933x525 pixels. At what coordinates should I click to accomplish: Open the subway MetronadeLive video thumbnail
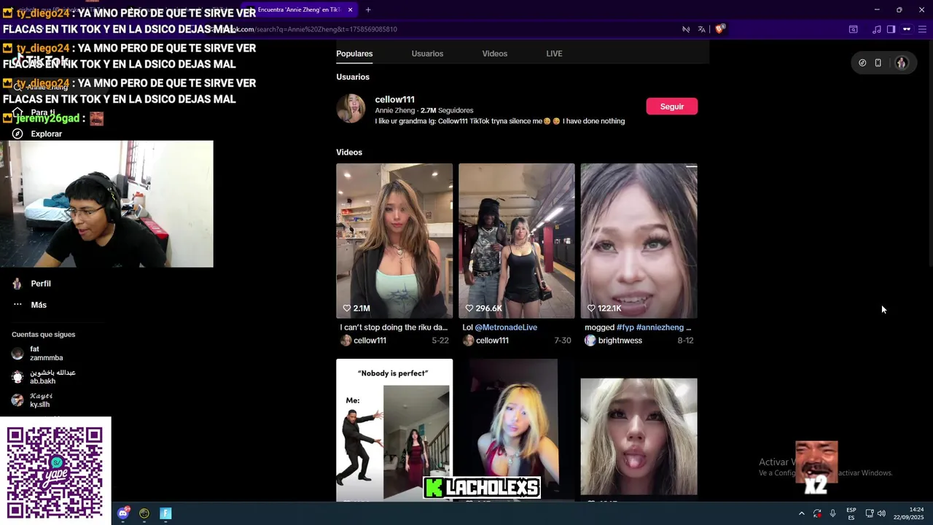tap(517, 241)
